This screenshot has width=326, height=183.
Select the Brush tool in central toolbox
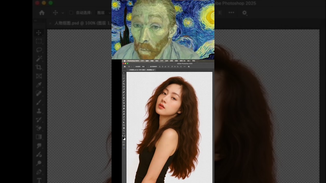click(124, 95)
